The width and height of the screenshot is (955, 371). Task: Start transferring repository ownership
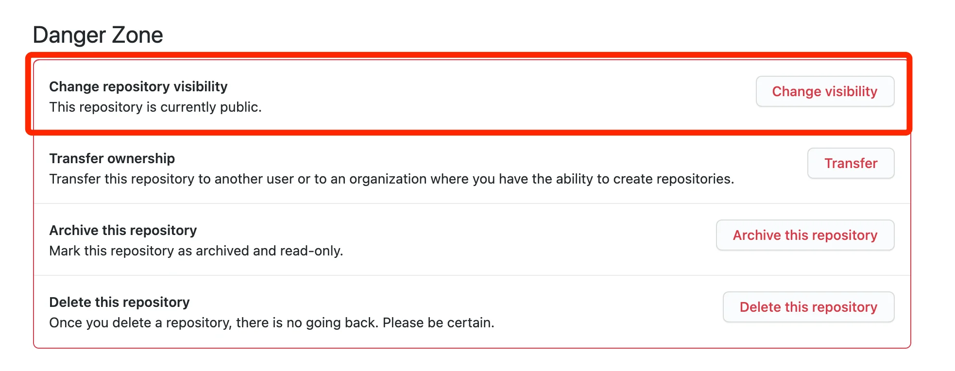point(850,164)
